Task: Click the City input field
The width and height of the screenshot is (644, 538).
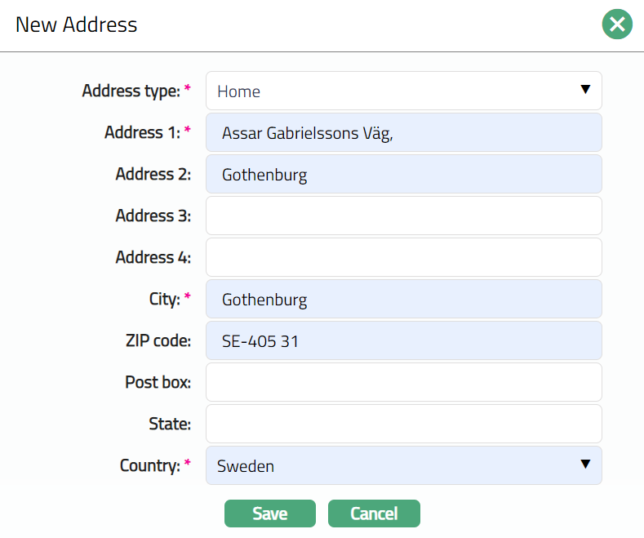Action: 403,299
